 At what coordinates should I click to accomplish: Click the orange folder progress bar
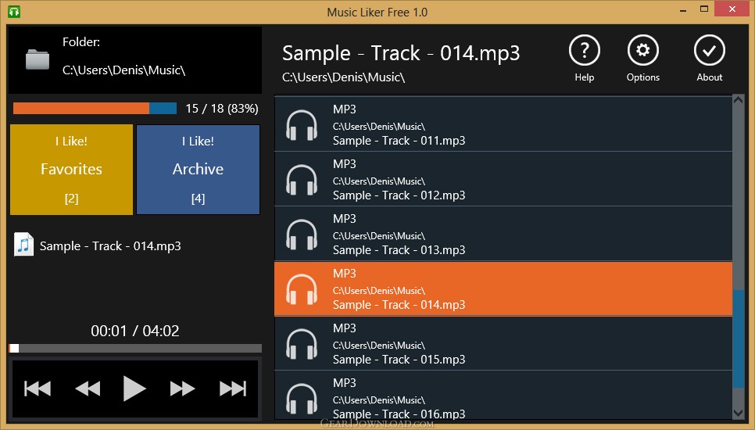(81, 109)
